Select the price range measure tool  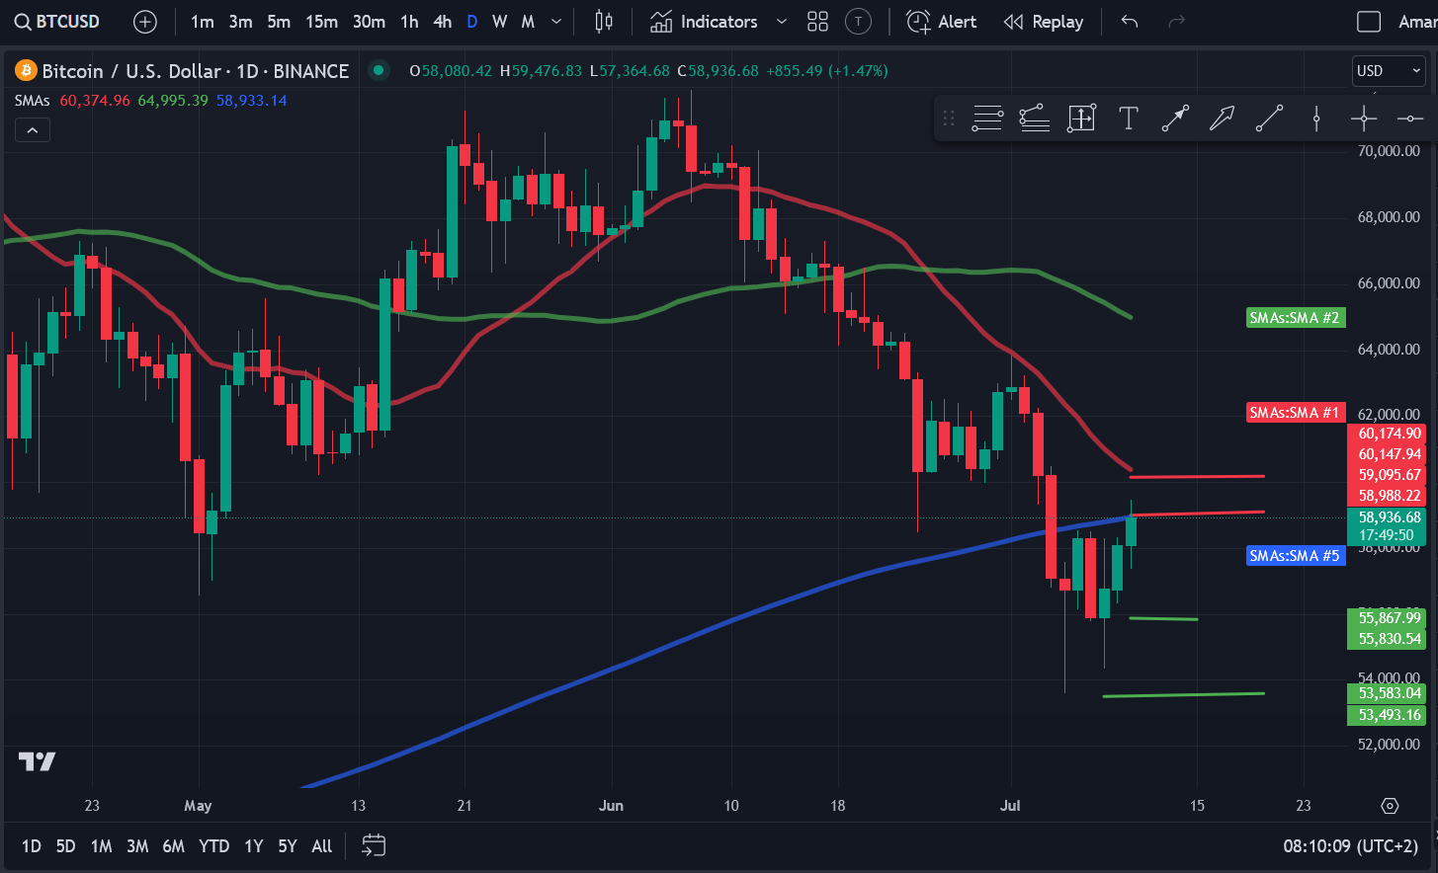1081,119
